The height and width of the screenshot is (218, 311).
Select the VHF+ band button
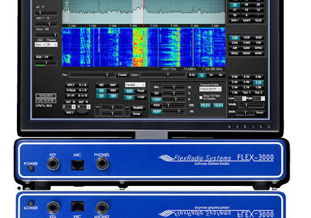point(235,20)
